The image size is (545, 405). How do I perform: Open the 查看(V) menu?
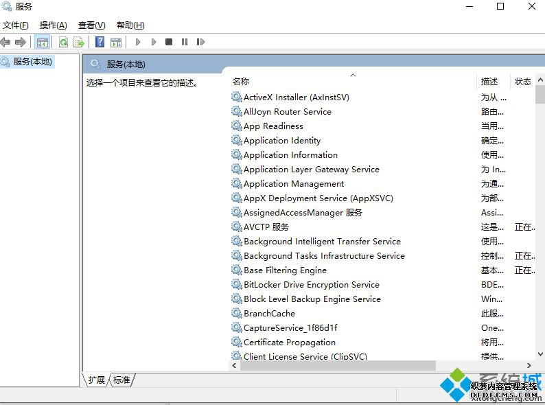(91, 25)
